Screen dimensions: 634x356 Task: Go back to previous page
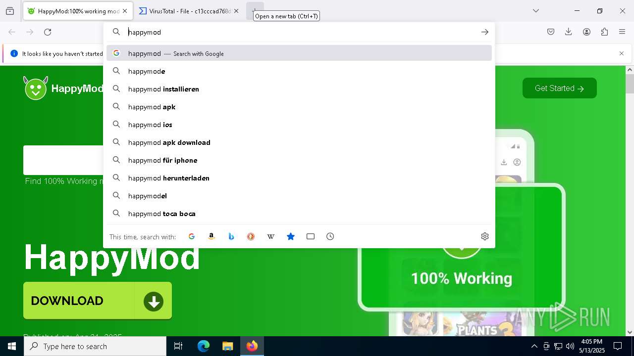point(12,32)
